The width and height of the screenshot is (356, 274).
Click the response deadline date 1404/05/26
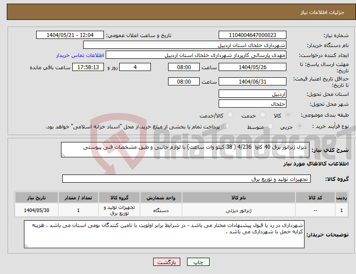(x=253, y=67)
